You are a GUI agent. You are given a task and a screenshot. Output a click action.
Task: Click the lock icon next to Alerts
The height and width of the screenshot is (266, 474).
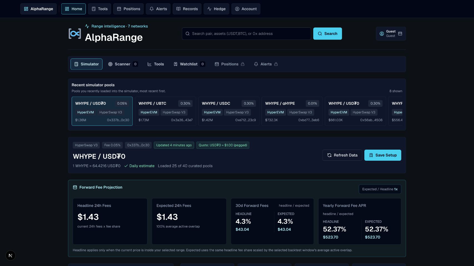pos(276,64)
